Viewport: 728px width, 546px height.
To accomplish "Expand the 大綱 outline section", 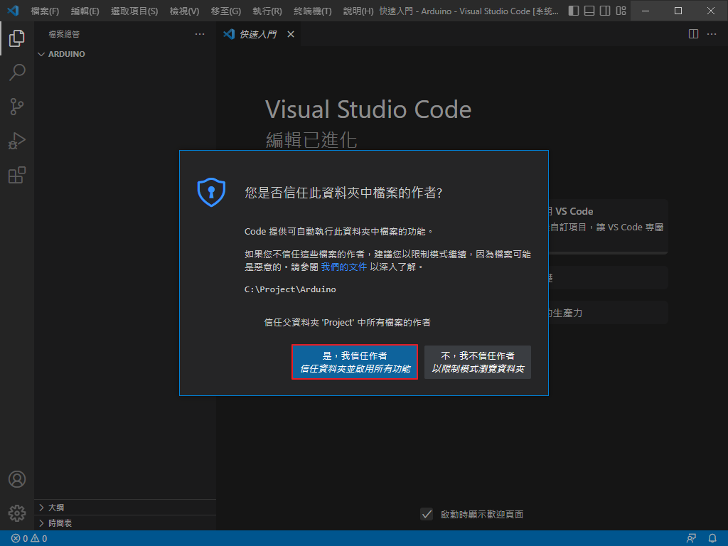I will pyautogui.click(x=55, y=508).
